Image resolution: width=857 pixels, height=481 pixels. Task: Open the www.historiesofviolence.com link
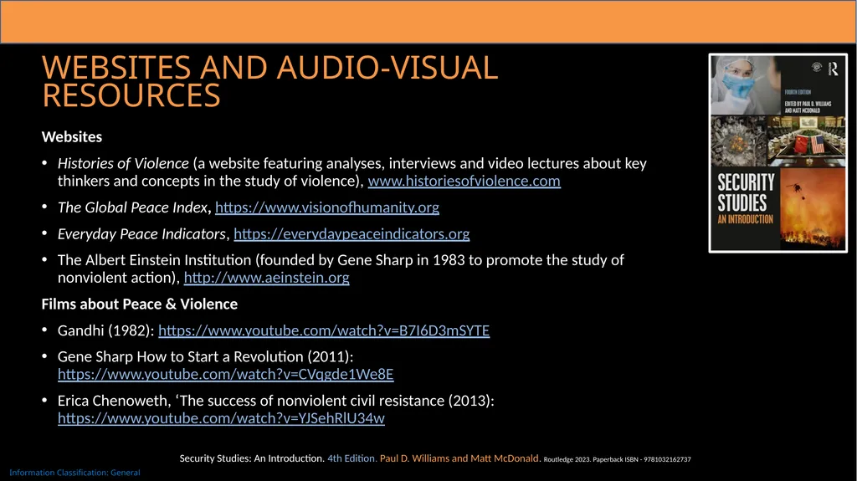coord(464,181)
